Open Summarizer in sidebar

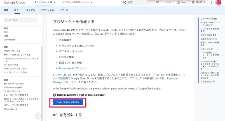pos(9,40)
